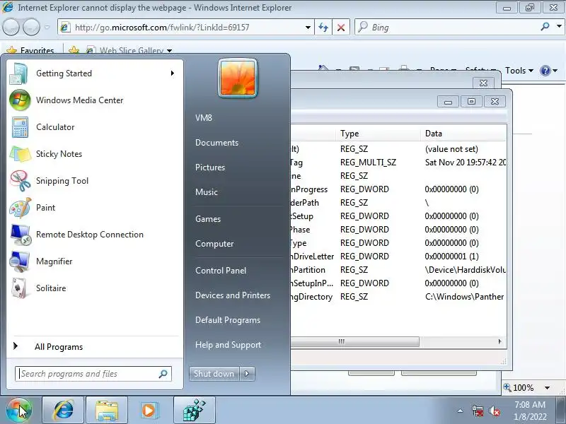Image resolution: width=566 pixels, height=424 pixels.
Task: Click the muted volume tray icon
Action: tap(494, 411)
